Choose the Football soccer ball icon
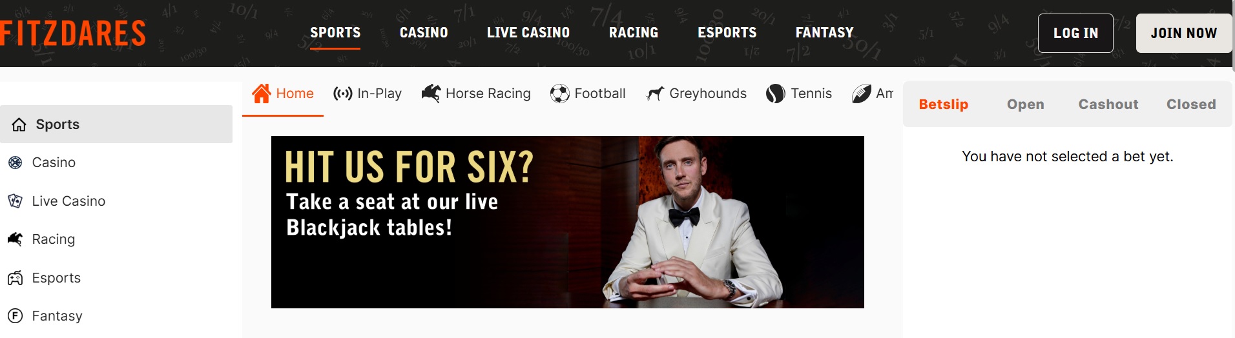1235x338 pixels. pyautogui.click(x=560, y=94)
